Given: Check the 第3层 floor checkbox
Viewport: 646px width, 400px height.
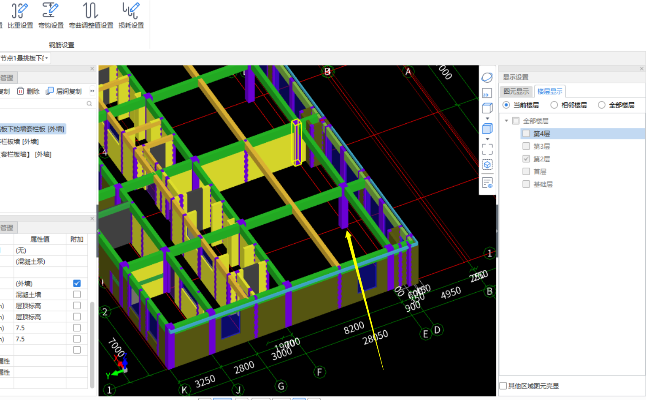Looking at the screenshot, I should [x=526, y=146].
